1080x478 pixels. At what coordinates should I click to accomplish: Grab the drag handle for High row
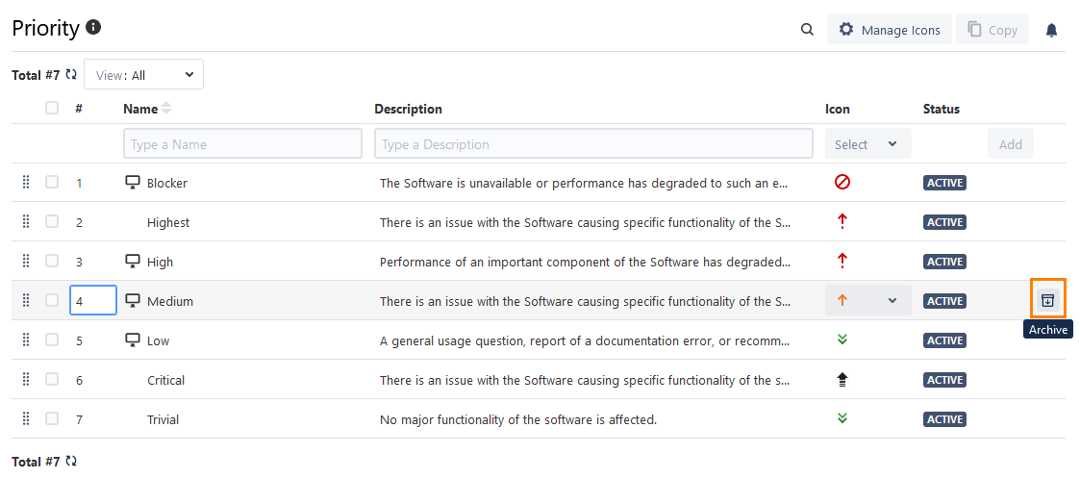26,261
